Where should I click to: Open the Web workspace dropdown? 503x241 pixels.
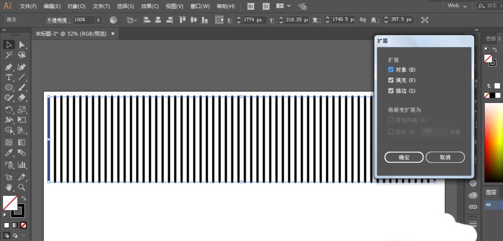point(457,6)
